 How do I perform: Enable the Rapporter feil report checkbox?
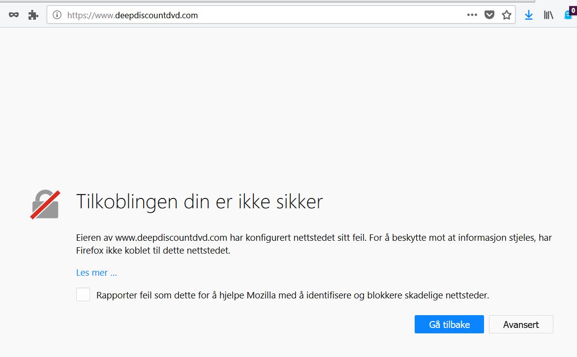[83, 295]
